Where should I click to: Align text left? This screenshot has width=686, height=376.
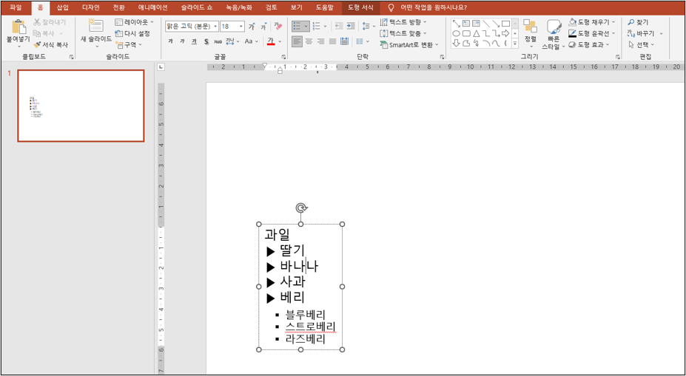(x=297, y=41)
